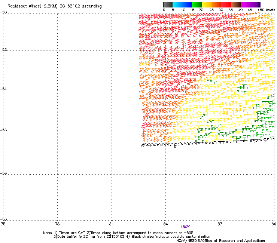
Task: Click the '-52' latitude axis label
Action: [3, 50]
